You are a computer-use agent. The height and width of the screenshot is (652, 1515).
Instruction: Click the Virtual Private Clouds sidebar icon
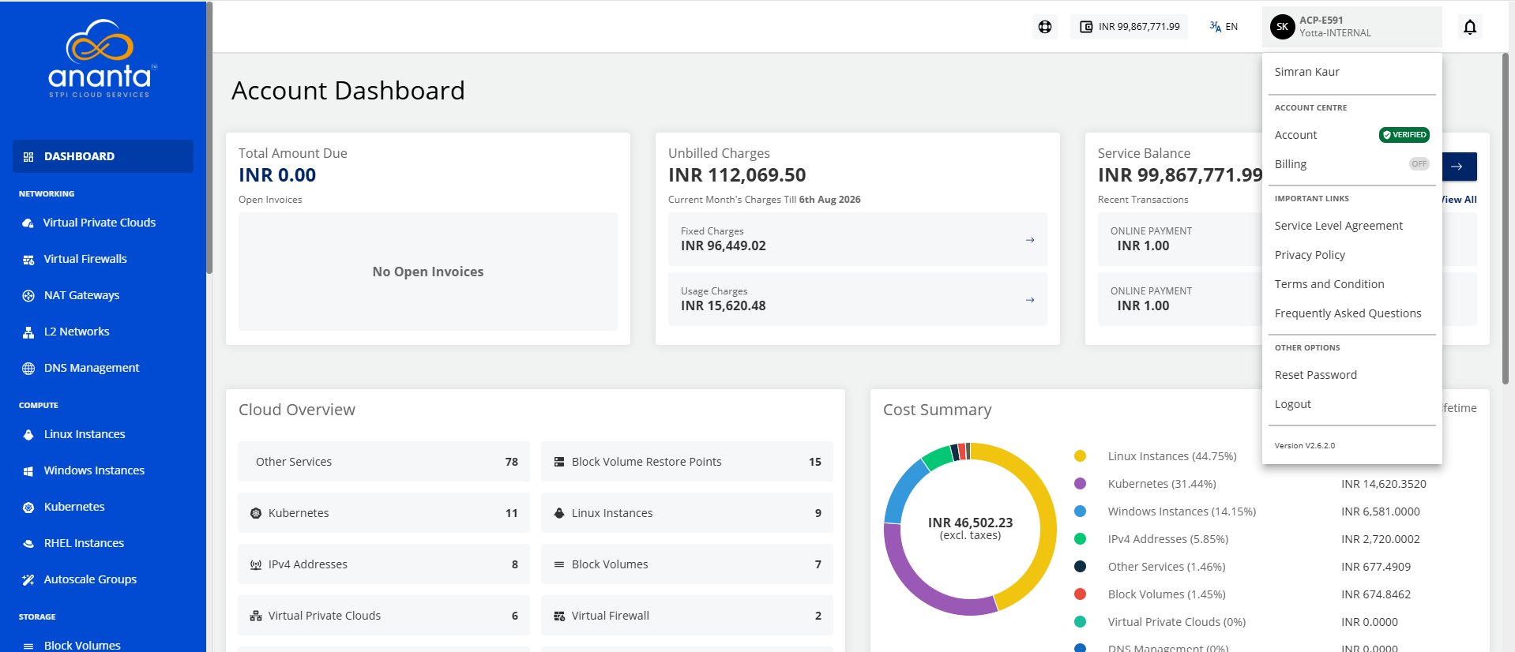point(28,223)
